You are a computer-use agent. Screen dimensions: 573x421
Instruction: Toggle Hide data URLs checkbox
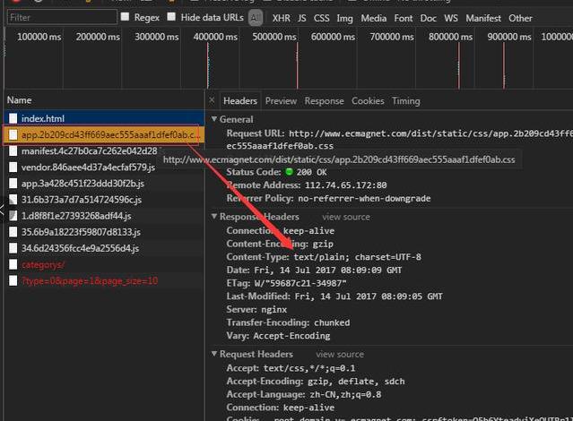[172, 17]
